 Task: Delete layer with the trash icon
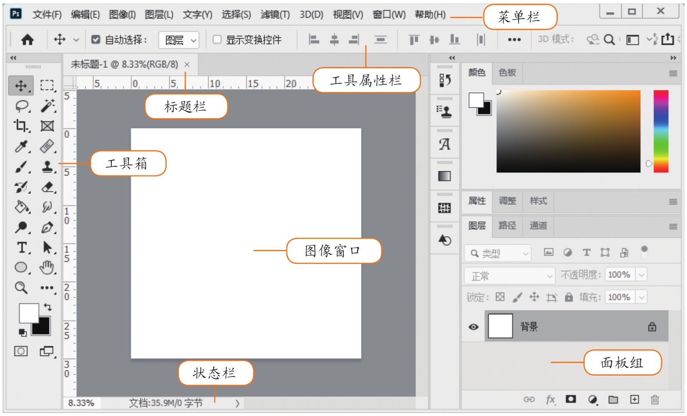[x=655, y=399]
